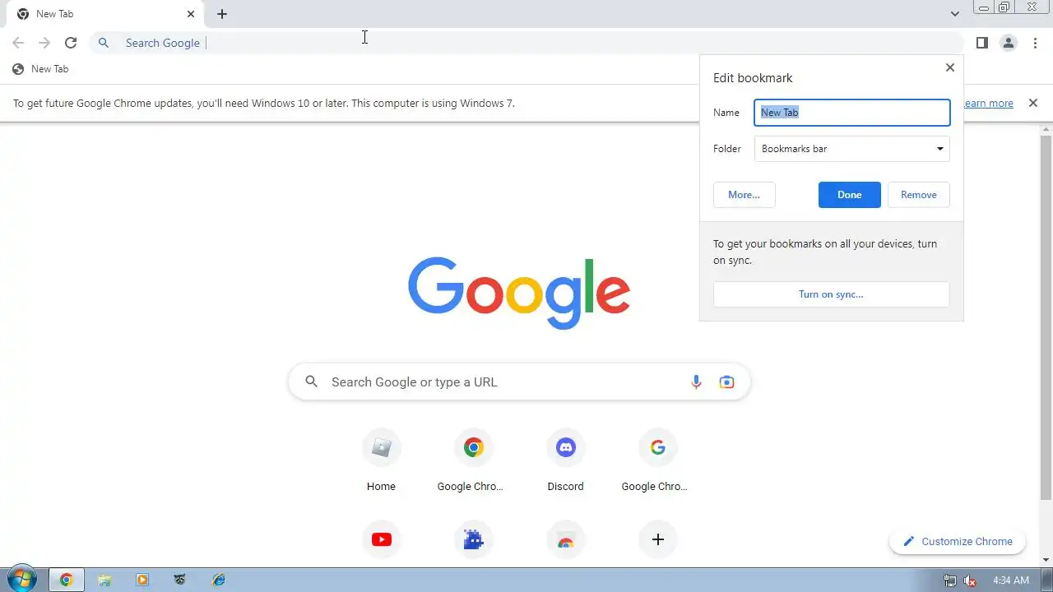
Task: Open the Chrome Web Store rainbow shortcut tile
Action: click(565, 539)
